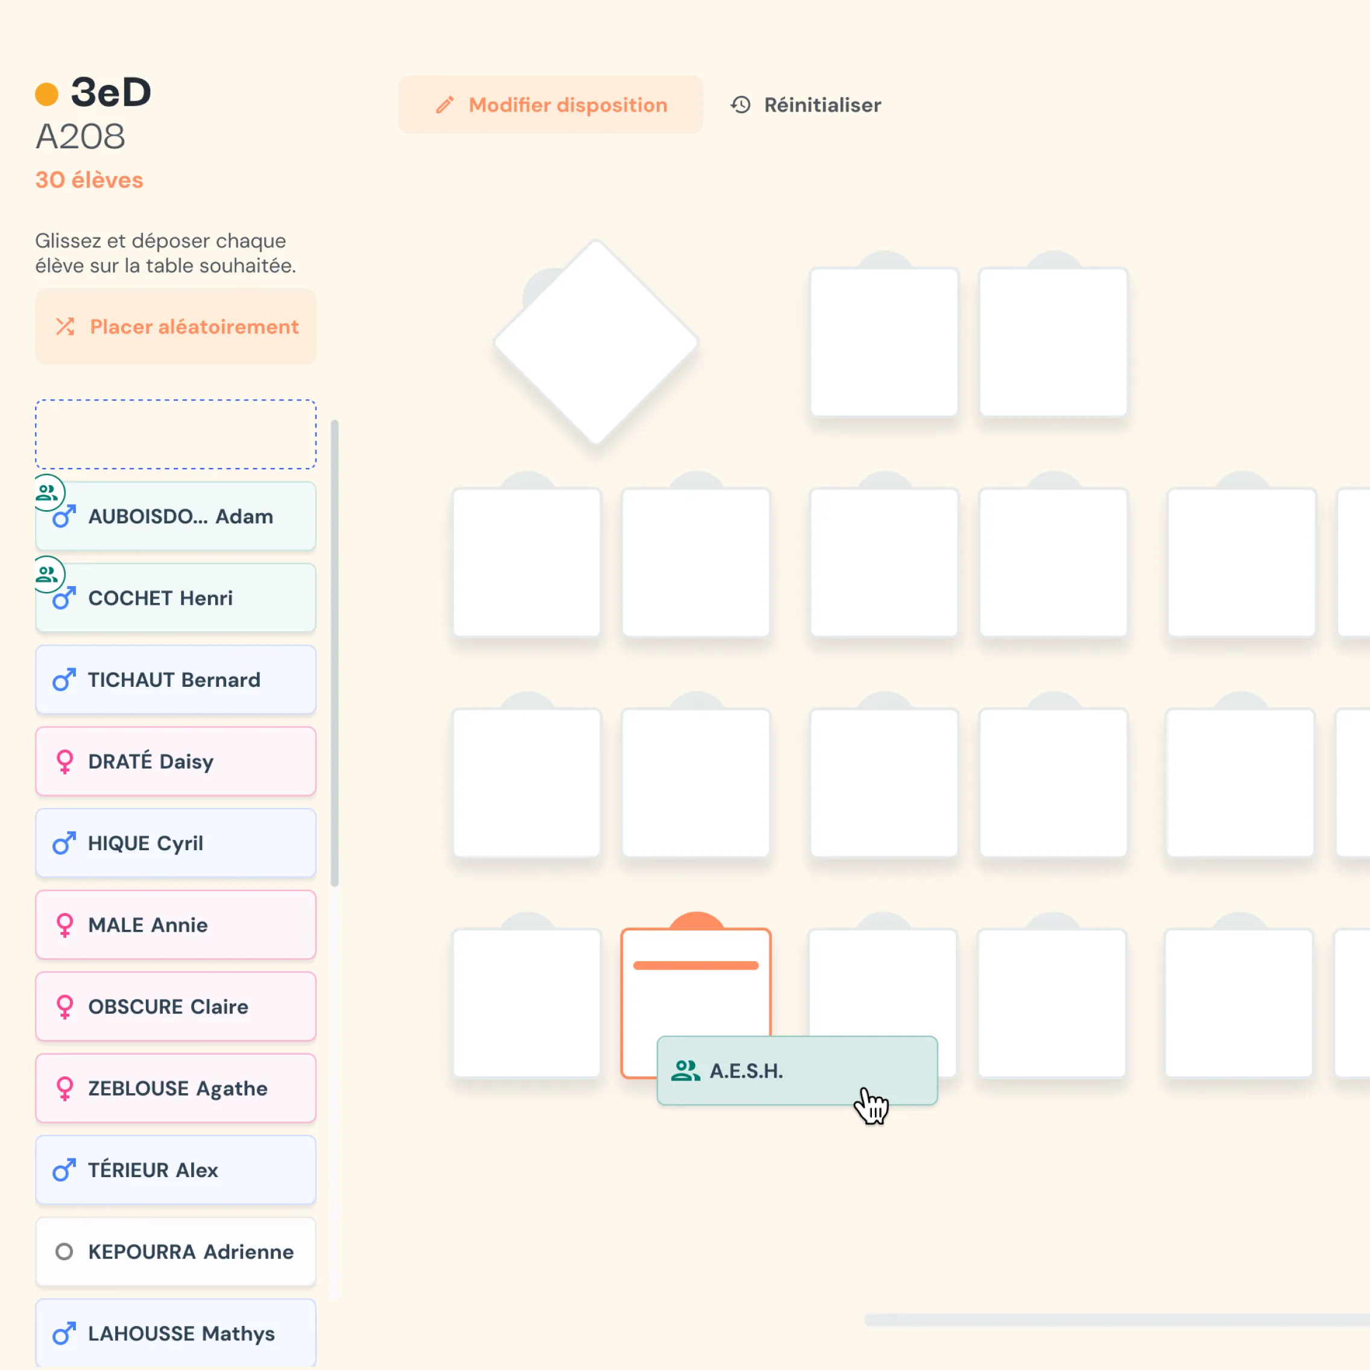Click the people icon on the A.E.S.H. card
The height and width of the screenshot is (1370, 1370).
click(686, 1071)
